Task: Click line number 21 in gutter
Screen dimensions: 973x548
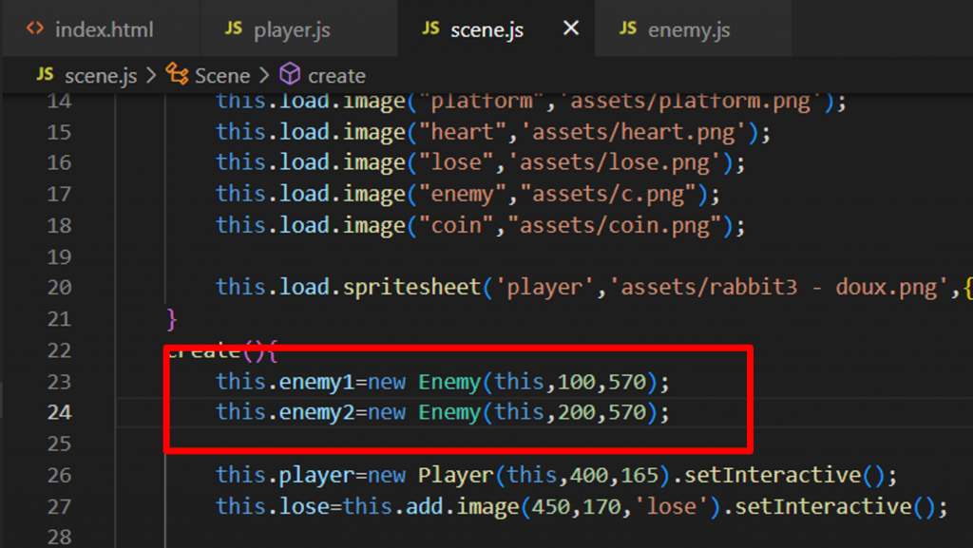Action: [x=60, y=319]
